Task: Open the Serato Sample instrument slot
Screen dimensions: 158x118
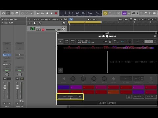Action: pyautogui.click(x=7, y=55)
